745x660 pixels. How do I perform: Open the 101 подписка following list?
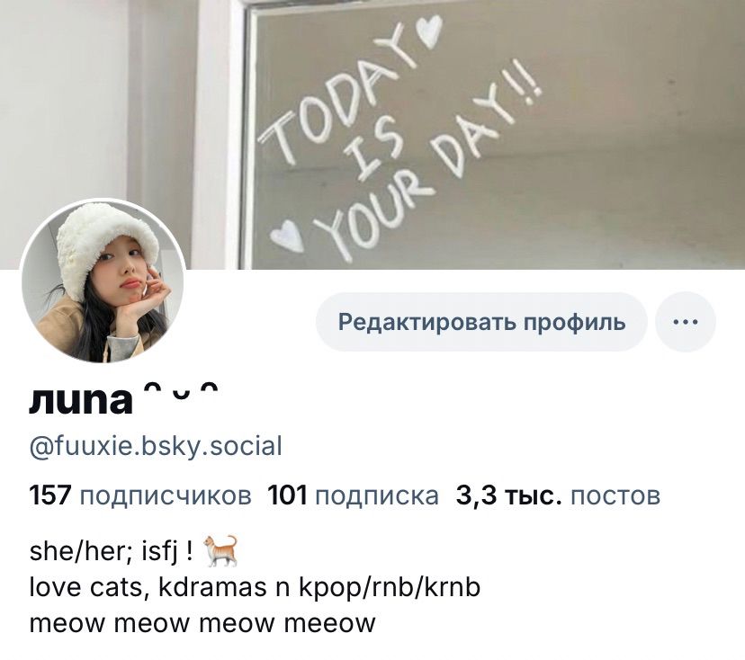[x=353, y=495]
